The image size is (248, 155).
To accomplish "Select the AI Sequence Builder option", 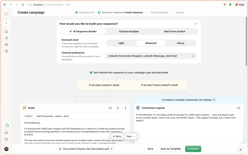I will click(83, 31).
